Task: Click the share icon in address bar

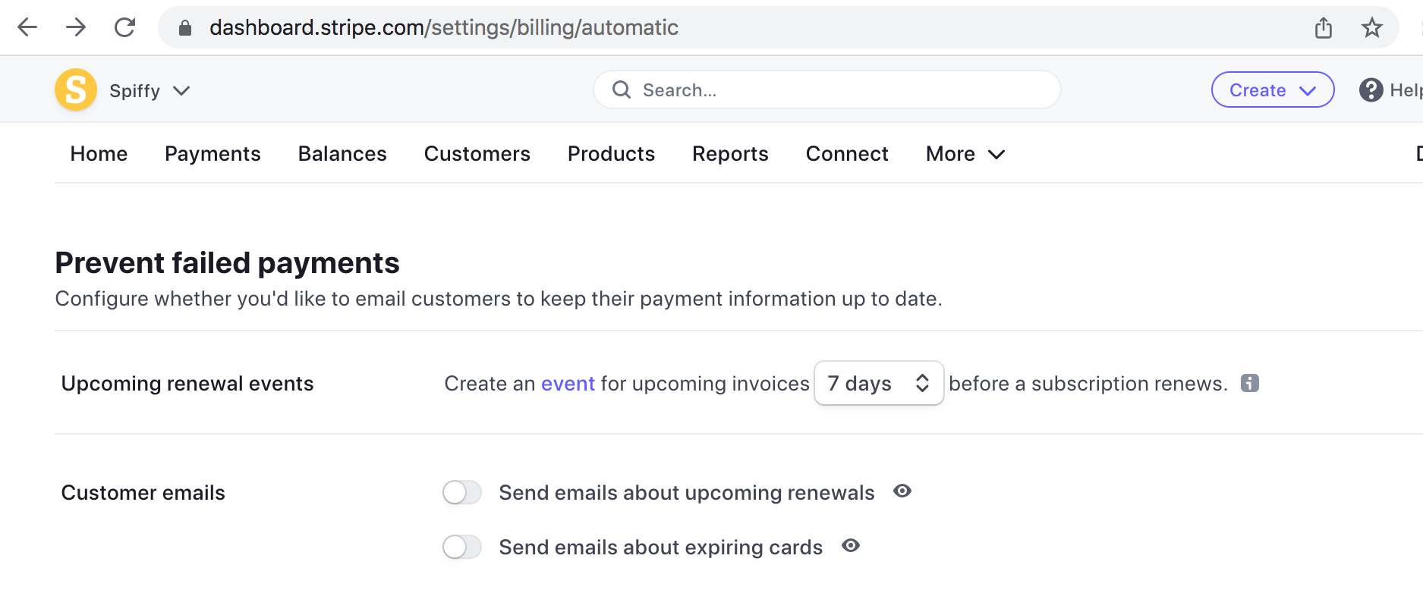Action: [1324, 28]
